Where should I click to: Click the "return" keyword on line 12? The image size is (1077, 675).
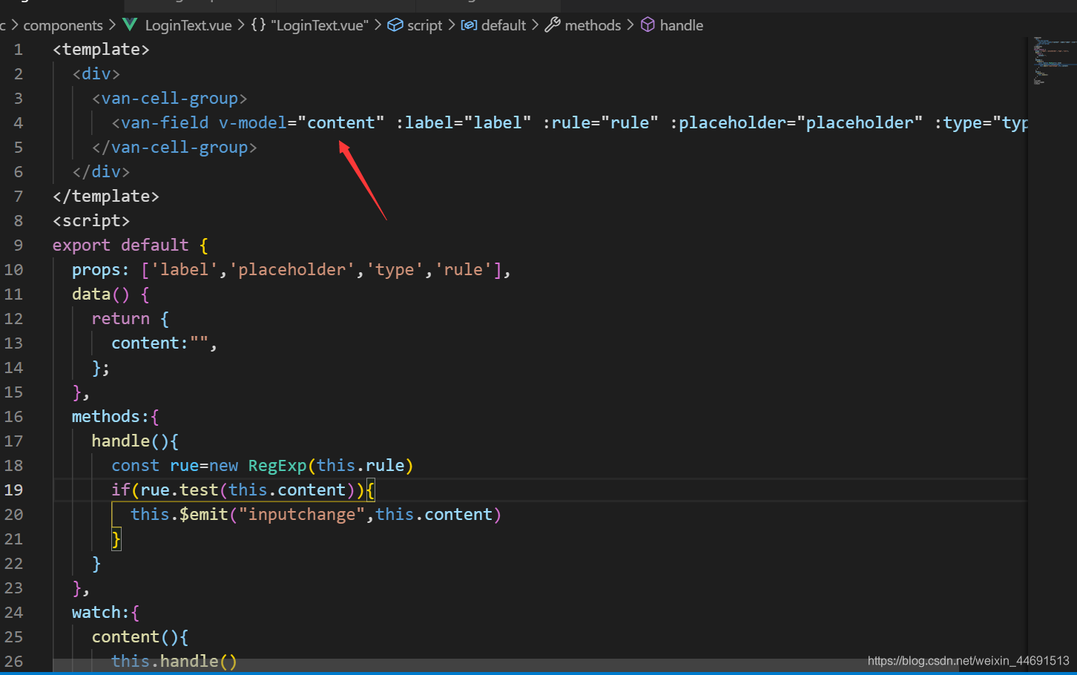120,318
